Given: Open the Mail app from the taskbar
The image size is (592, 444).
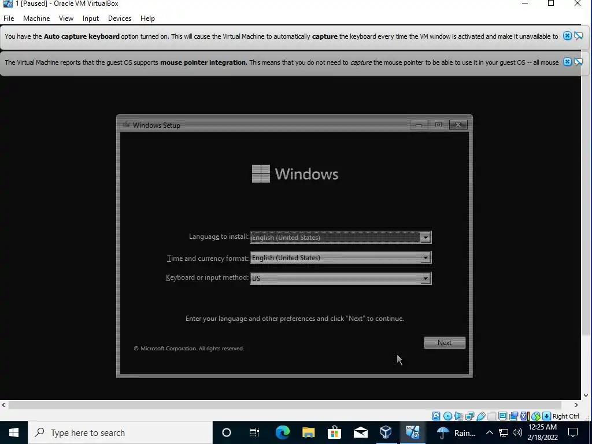Looking at the screenshot, I should point(360,432).
